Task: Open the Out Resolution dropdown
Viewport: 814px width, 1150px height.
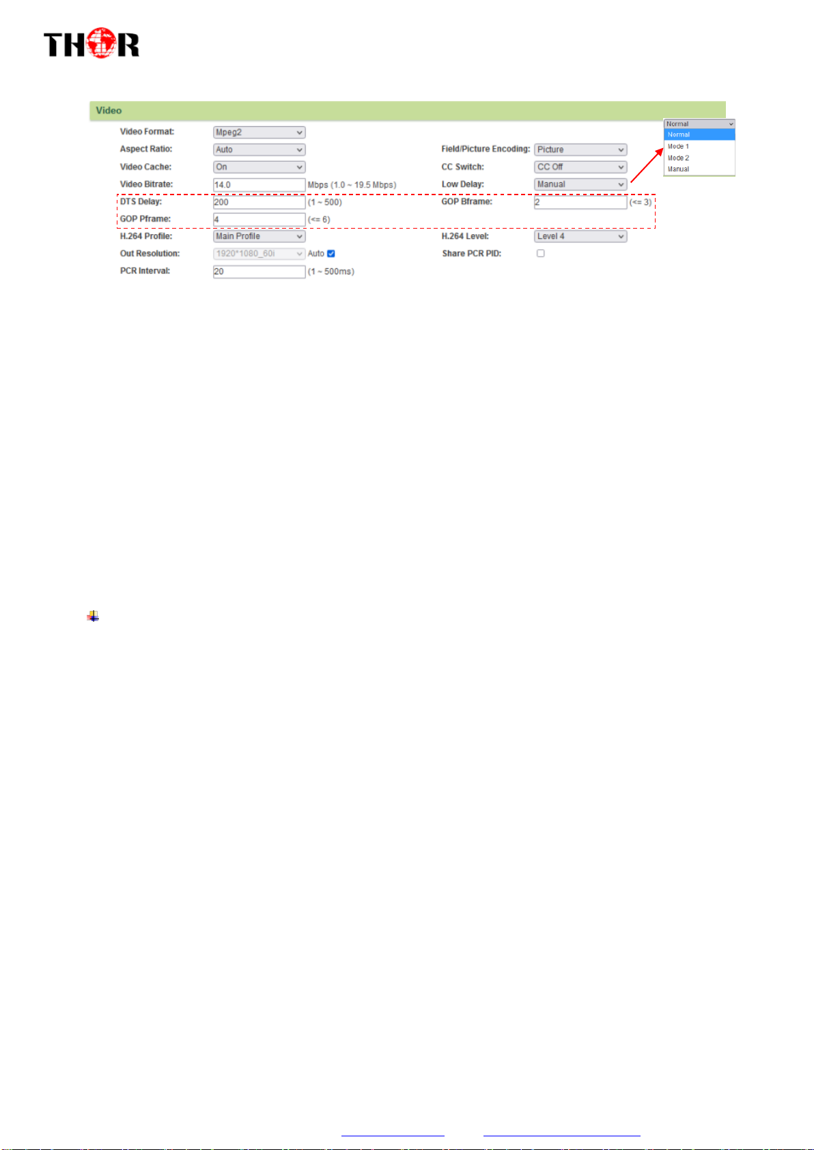Action: [x=259, y=254]
